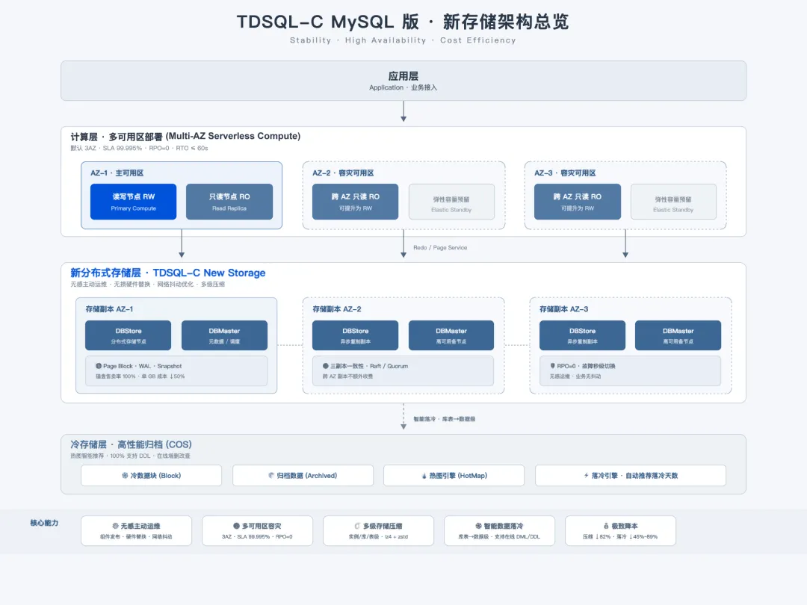The height and width of the screenshot is (605, 807).
Task: Click the DBStore box in 存储副本 AZ-2
Action: [x=355, y=335]
